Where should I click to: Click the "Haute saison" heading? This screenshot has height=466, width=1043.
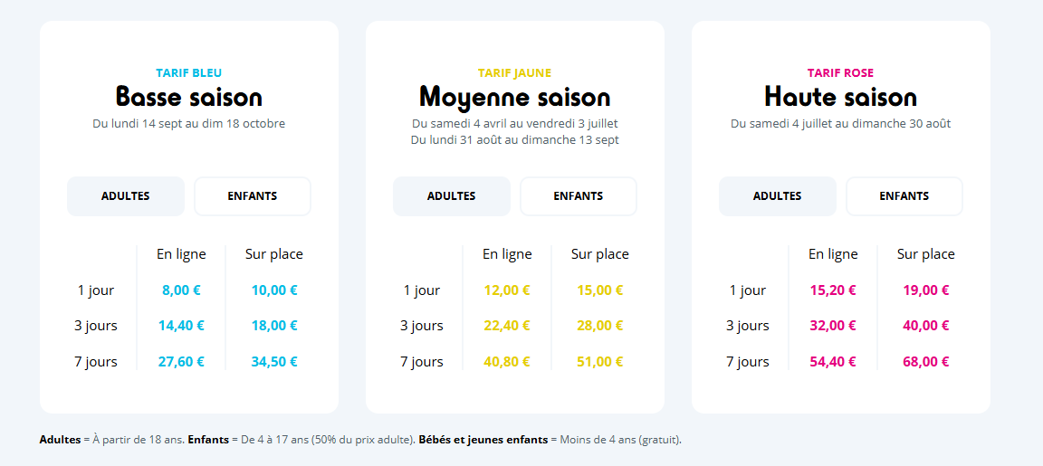(x=841, y=97)
